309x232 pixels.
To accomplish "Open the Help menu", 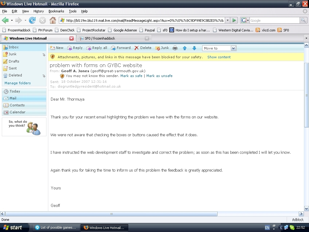I will point(84,11).
